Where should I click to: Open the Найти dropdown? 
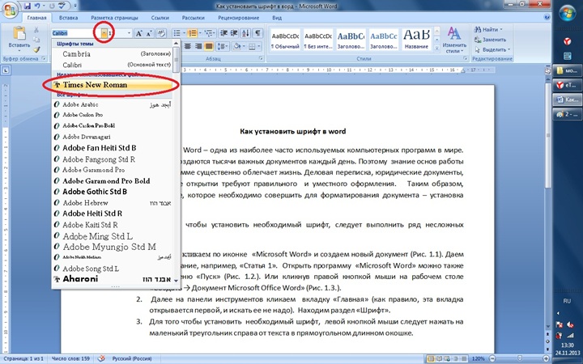501,29
